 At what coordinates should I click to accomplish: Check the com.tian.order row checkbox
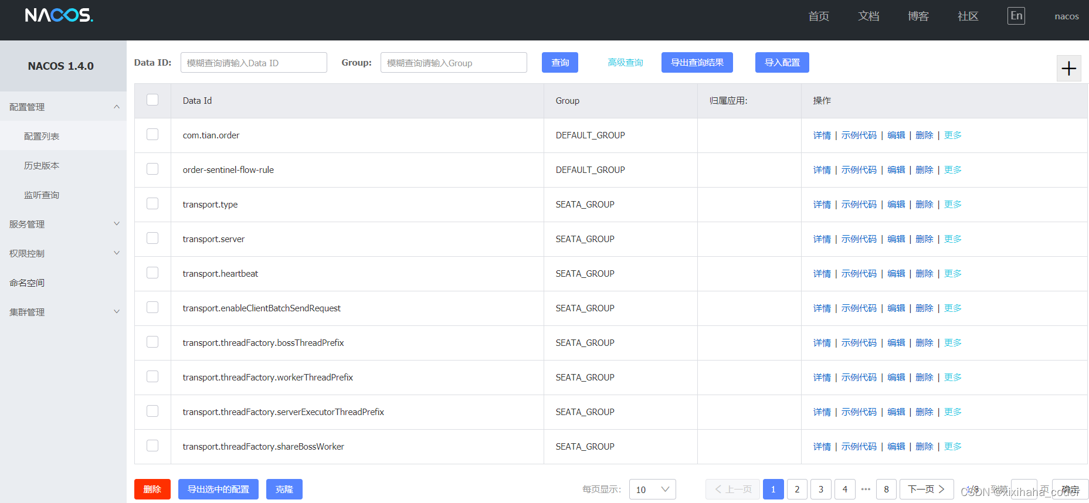pos(152,134)
